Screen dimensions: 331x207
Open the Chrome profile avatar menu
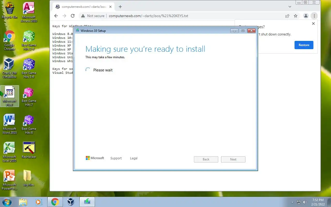[x=306, y=16]
